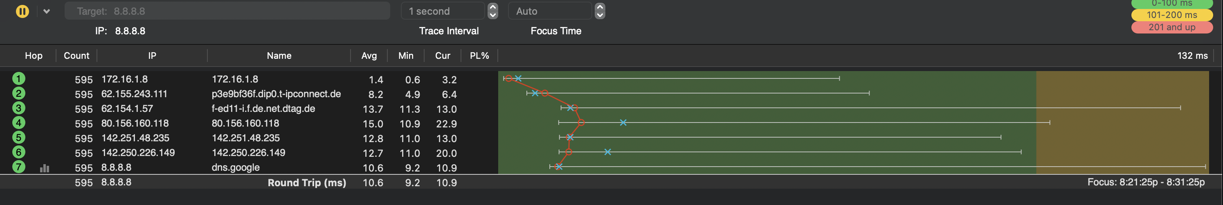
Task: Click the red 201 and up swatch
Action: [1171, 27]
